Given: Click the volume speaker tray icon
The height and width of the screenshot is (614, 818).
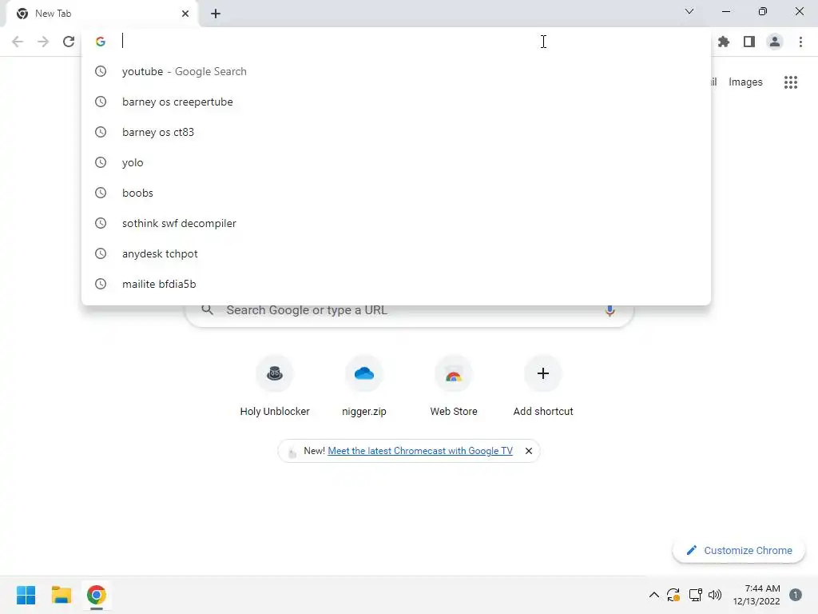Looking at the screenshot, I should pyautogui.click(x=715, y=595).
